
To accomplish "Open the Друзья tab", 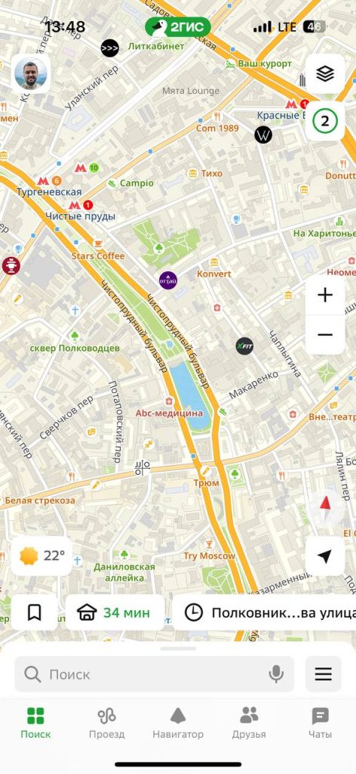I will coord(249,723).
